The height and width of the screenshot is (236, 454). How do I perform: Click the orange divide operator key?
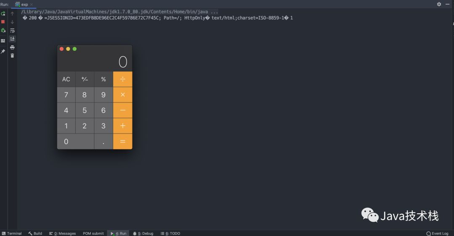[123, 79]
